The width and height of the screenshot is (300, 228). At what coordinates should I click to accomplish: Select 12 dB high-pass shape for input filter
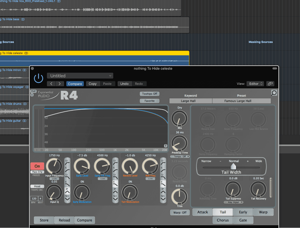click(67, 162)
